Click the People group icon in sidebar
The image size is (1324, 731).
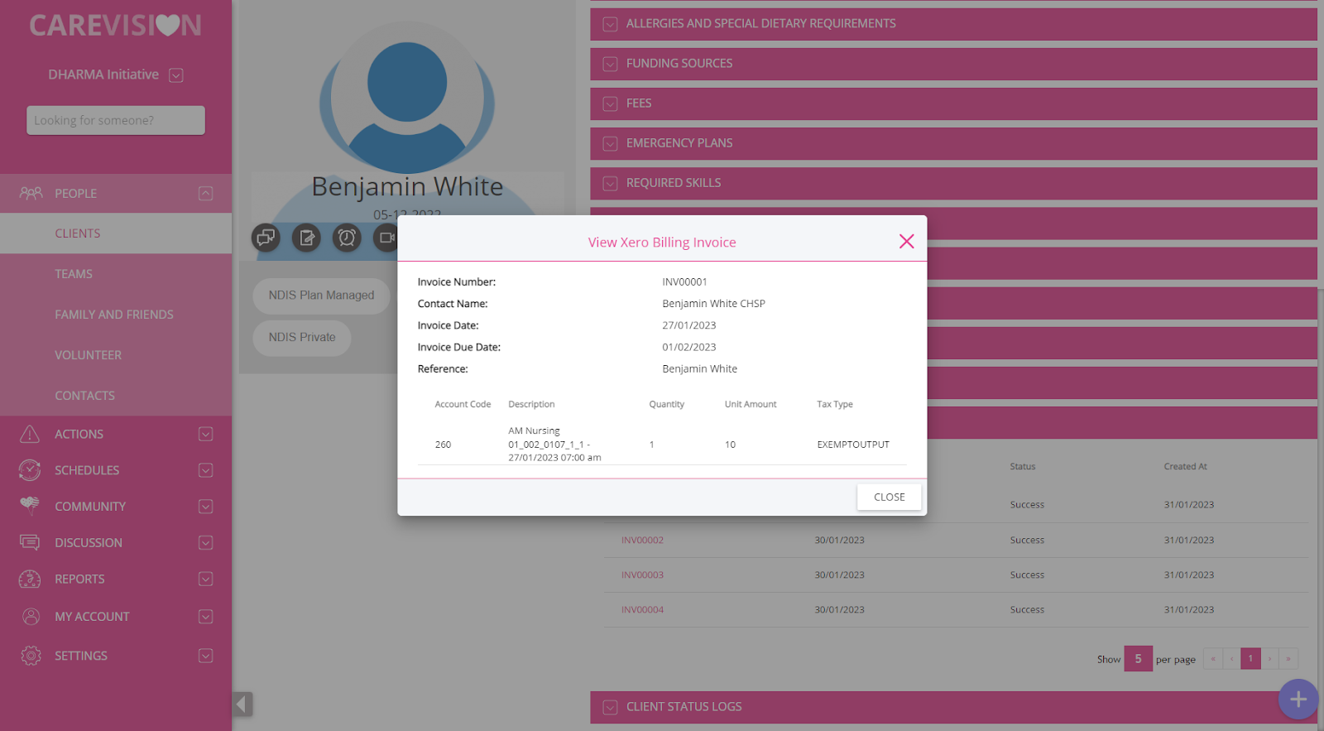coord(31,193)
